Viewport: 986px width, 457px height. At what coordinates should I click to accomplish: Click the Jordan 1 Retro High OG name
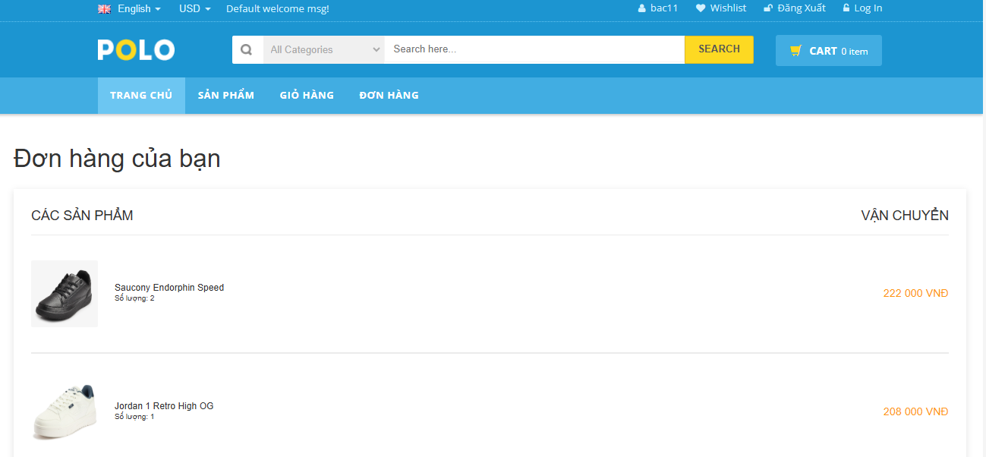click(164, 406)
